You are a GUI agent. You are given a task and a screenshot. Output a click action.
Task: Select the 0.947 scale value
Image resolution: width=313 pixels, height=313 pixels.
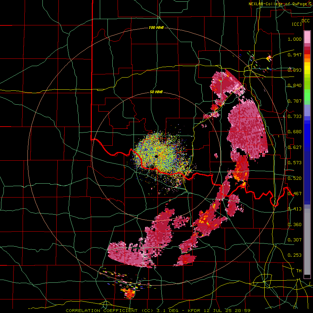click(x=295, y=55)
